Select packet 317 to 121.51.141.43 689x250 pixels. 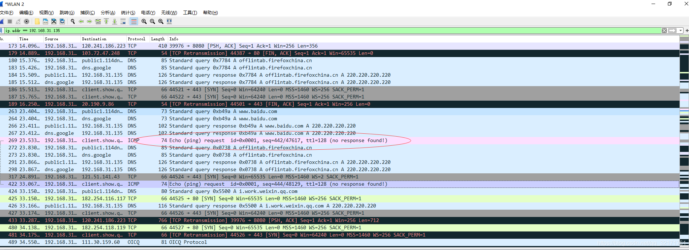[340, 177]
